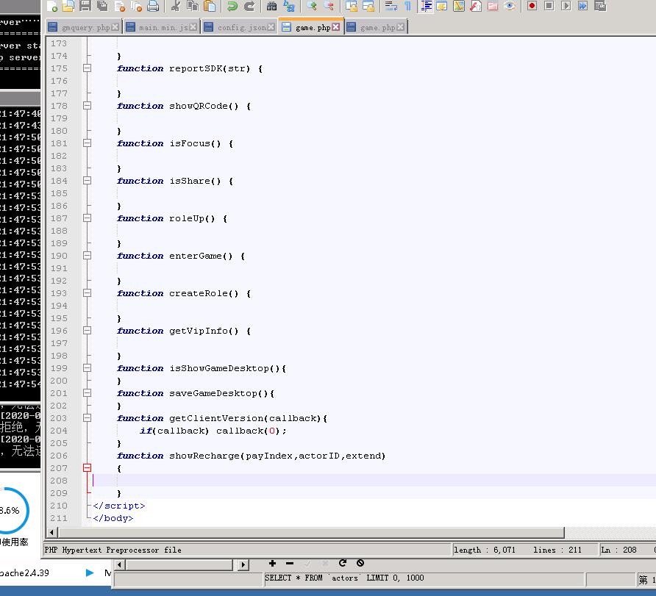
Task: Click the Save floppy disk icon
Action: tap(85, 6)
